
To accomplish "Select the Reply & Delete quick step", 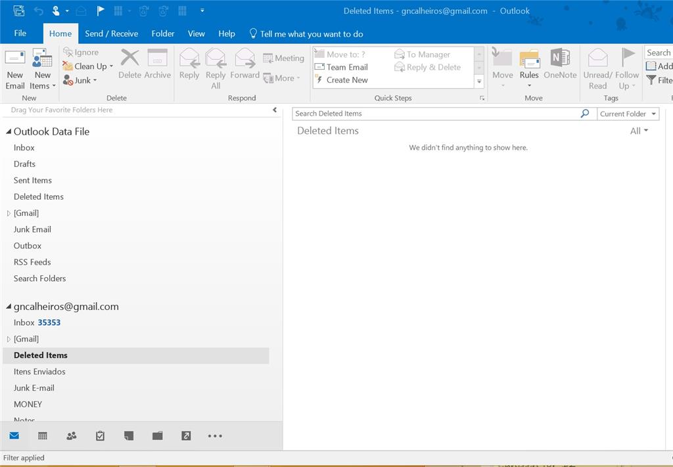I will pos(427,67).
